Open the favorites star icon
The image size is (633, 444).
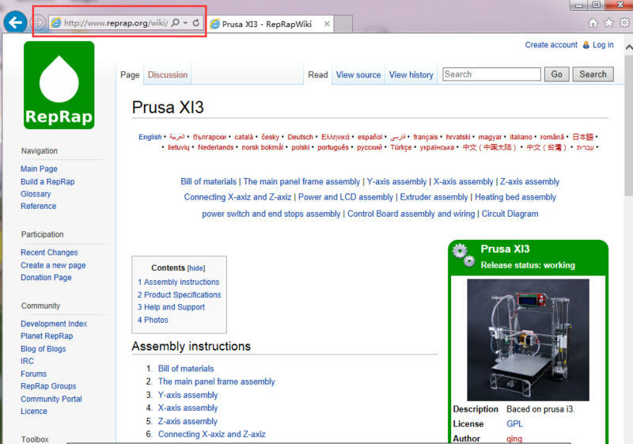click(608, 23)
